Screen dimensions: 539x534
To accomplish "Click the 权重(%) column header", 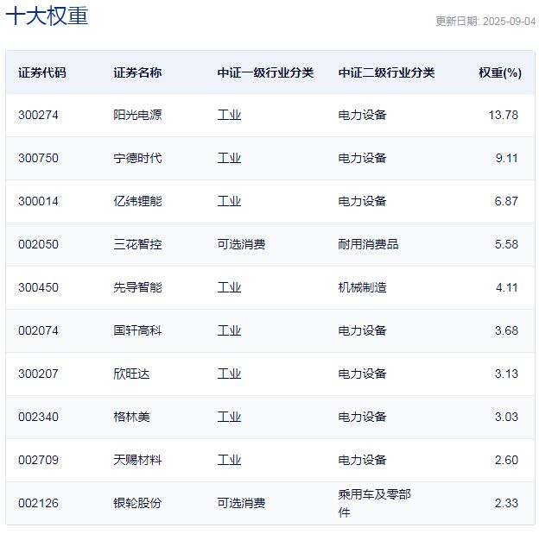I will (x=500, y=72).
